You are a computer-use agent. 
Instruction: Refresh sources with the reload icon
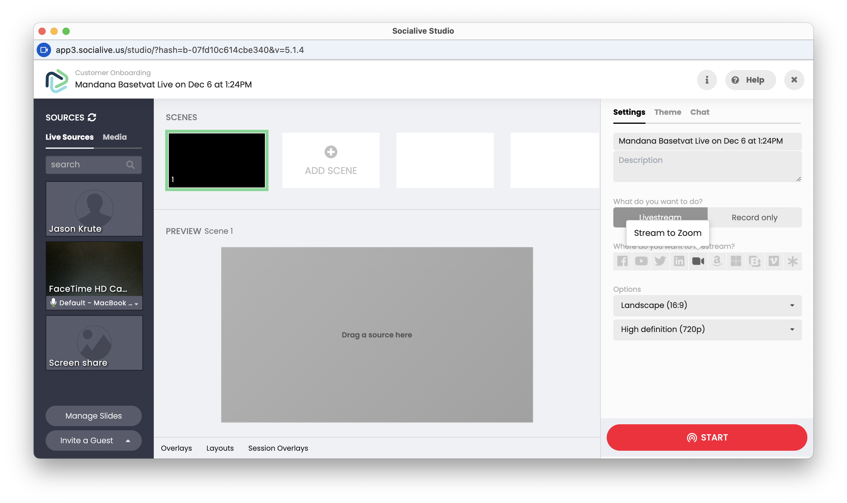(92, 117)
